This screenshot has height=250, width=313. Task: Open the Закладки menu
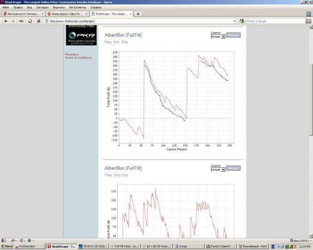42,8
